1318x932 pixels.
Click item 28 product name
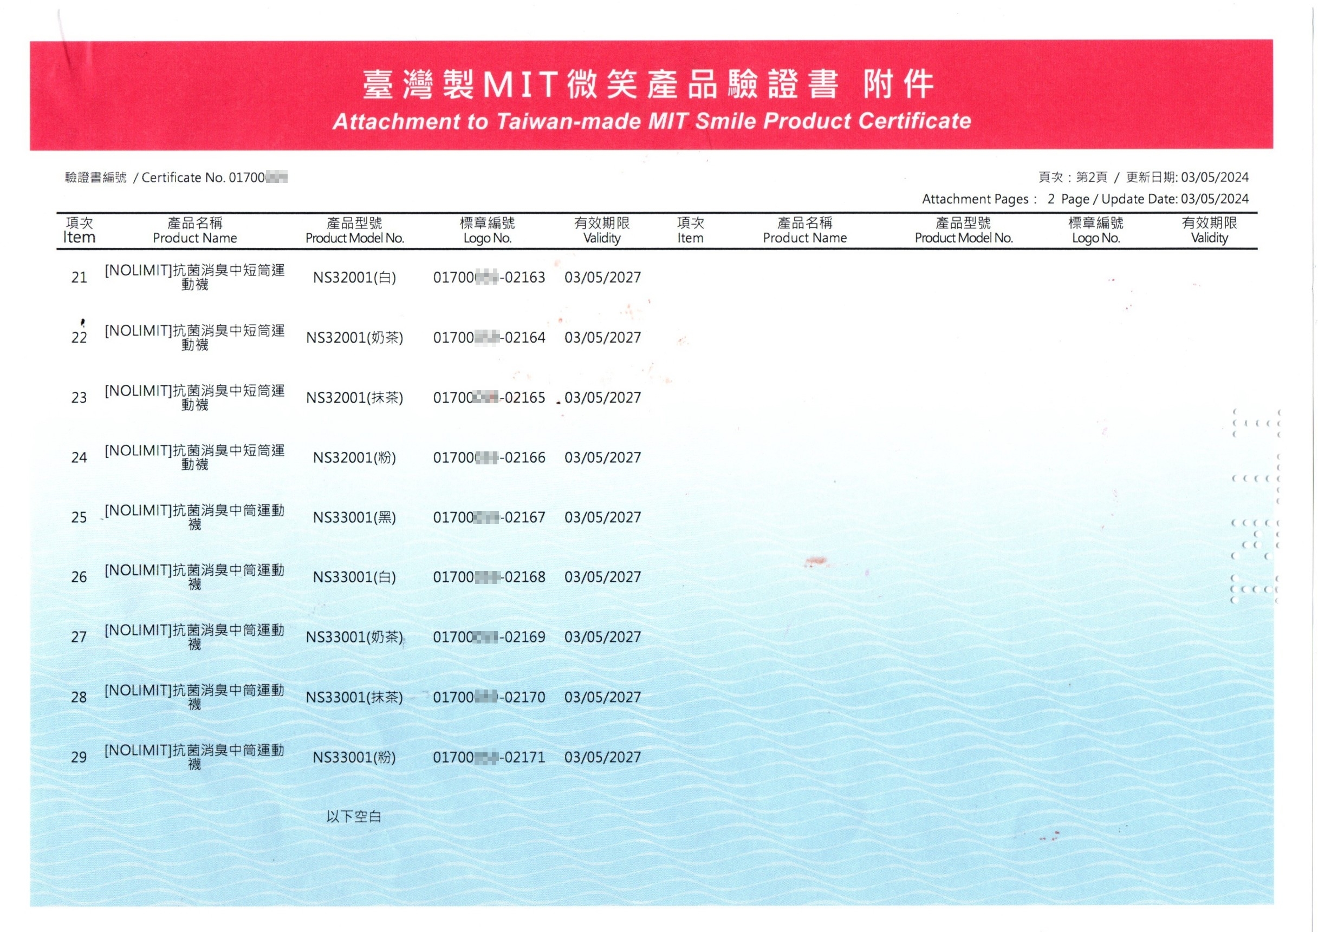pyautogui.click(x=194, y=697)
